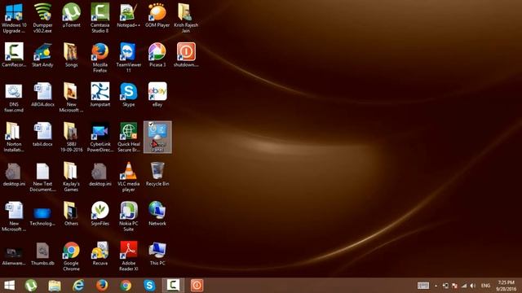Image resolution: width=522 pixels, height=293 pixels.
Task: Open uTorrent from the taskbar
Action: (x=31, y=286)
